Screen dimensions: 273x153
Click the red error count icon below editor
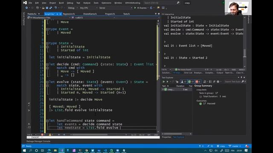click(42, 134)
